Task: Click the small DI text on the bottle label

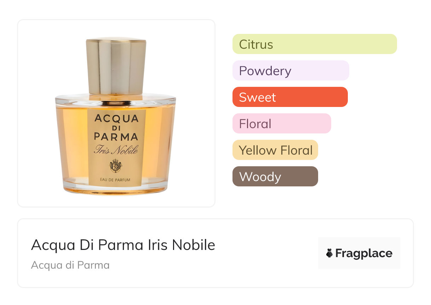Action: pos(116,128)
